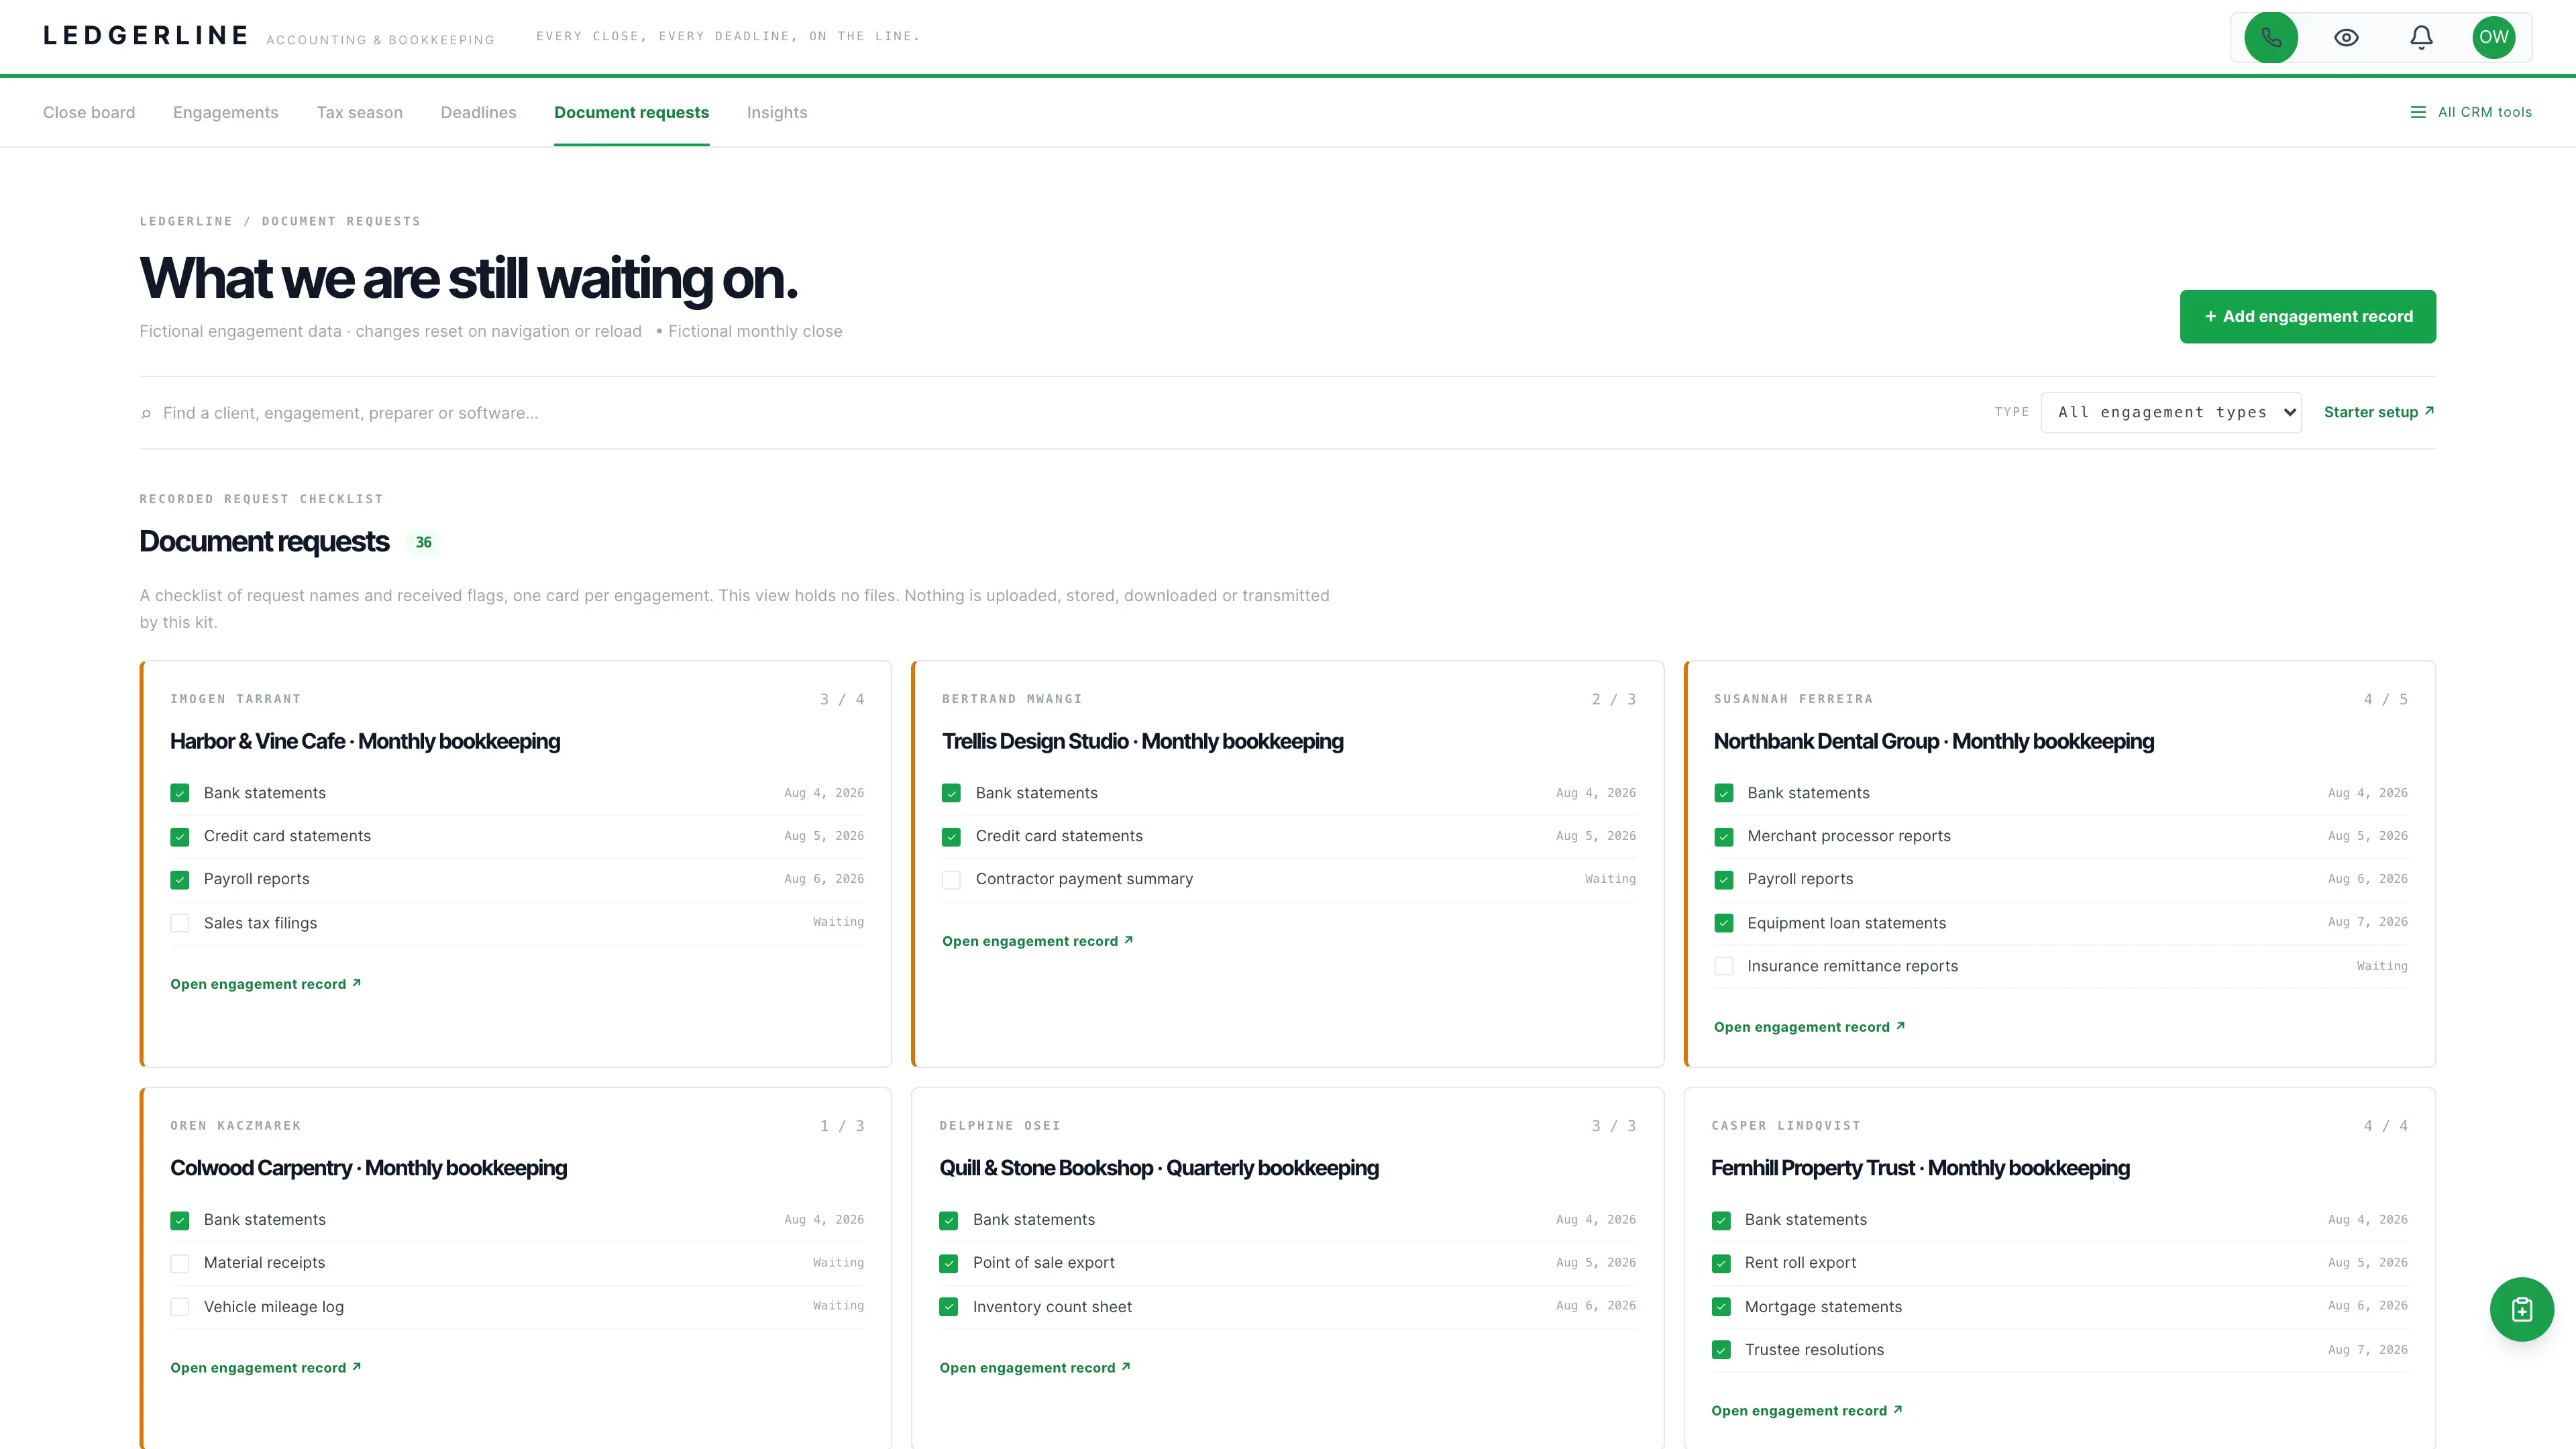The width and height of the screenshot is (2576, 1449).
Task: Uncheck Equipment loan statements
Action: point(1723,923)
